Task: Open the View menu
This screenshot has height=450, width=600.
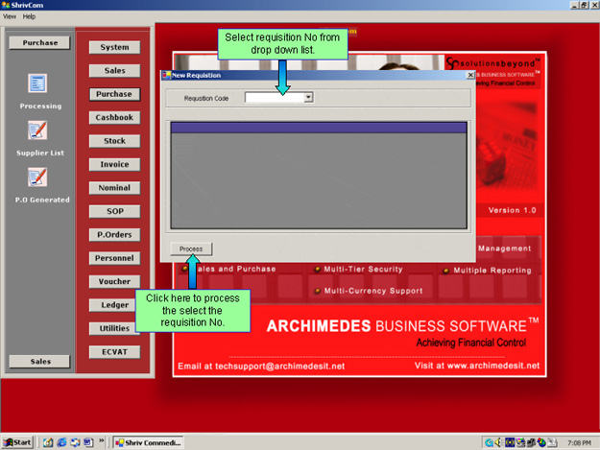Action: [x=10, y=16]
